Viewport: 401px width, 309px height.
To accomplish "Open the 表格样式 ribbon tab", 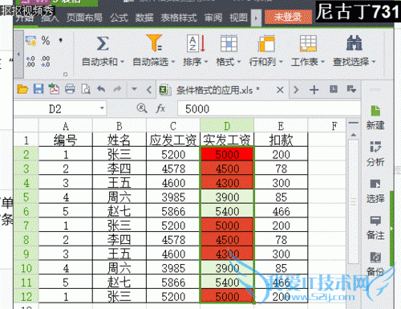I will click(179, 18).
